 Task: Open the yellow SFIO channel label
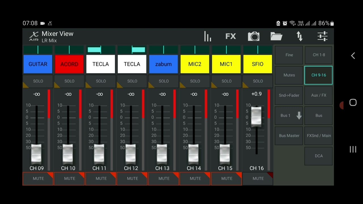(258, 64)
